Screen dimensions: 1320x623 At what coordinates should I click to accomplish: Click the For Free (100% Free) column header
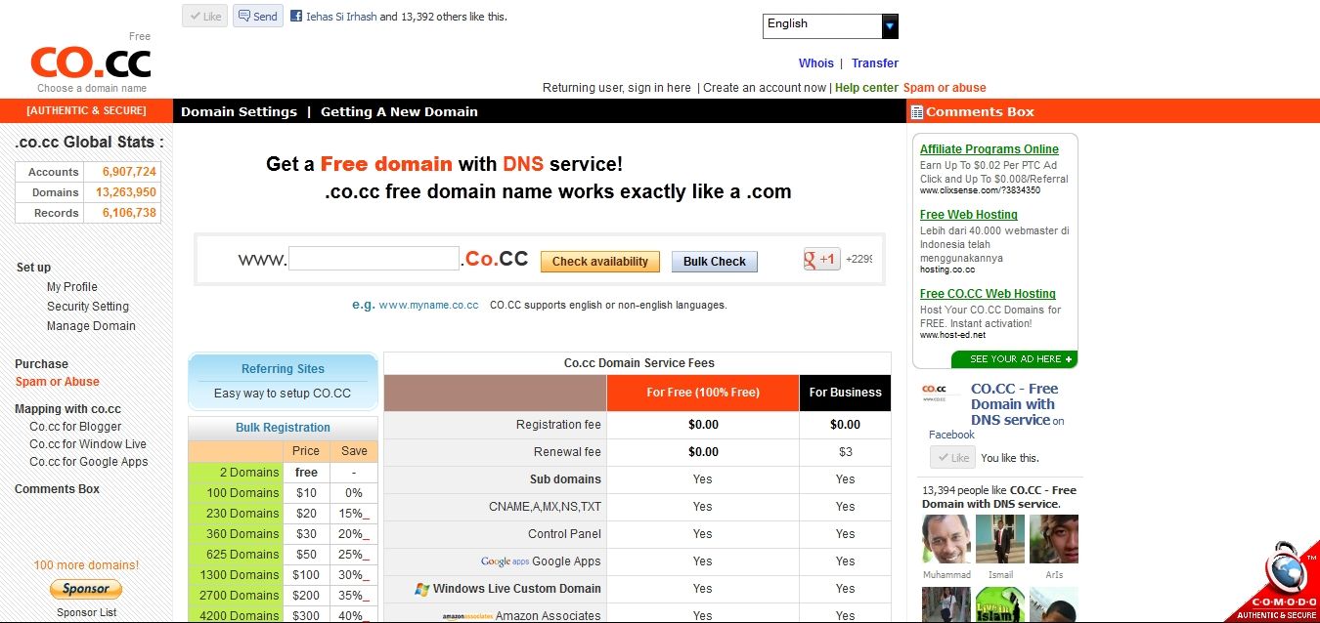[x=702, y=393]
